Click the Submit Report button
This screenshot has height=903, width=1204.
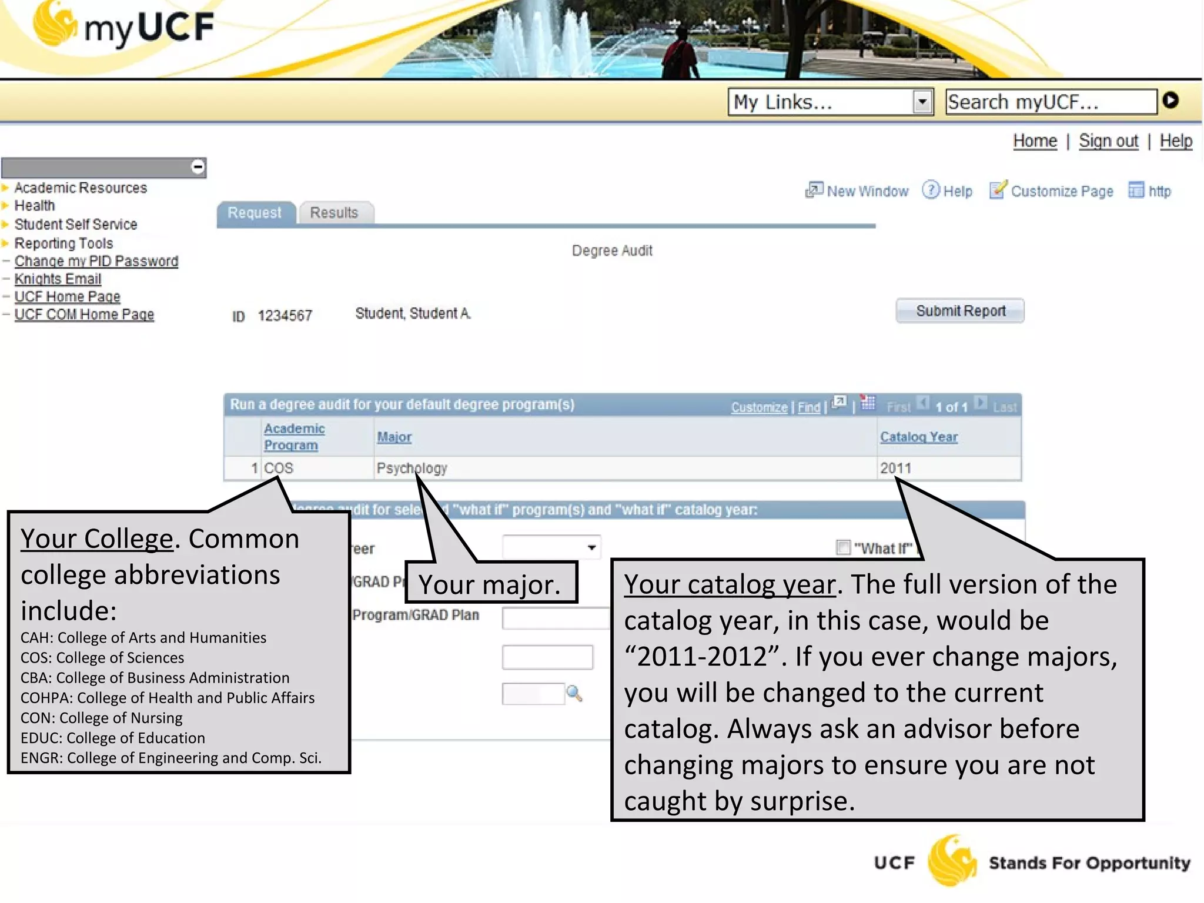tap(959, 311)
